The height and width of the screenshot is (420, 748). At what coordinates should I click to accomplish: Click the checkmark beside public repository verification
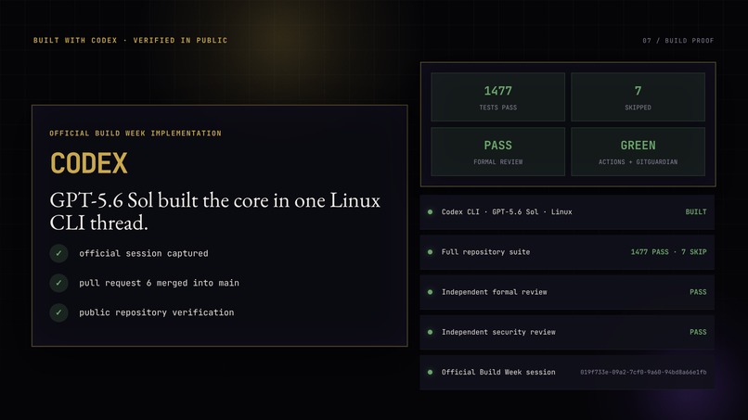pos(58,312)
